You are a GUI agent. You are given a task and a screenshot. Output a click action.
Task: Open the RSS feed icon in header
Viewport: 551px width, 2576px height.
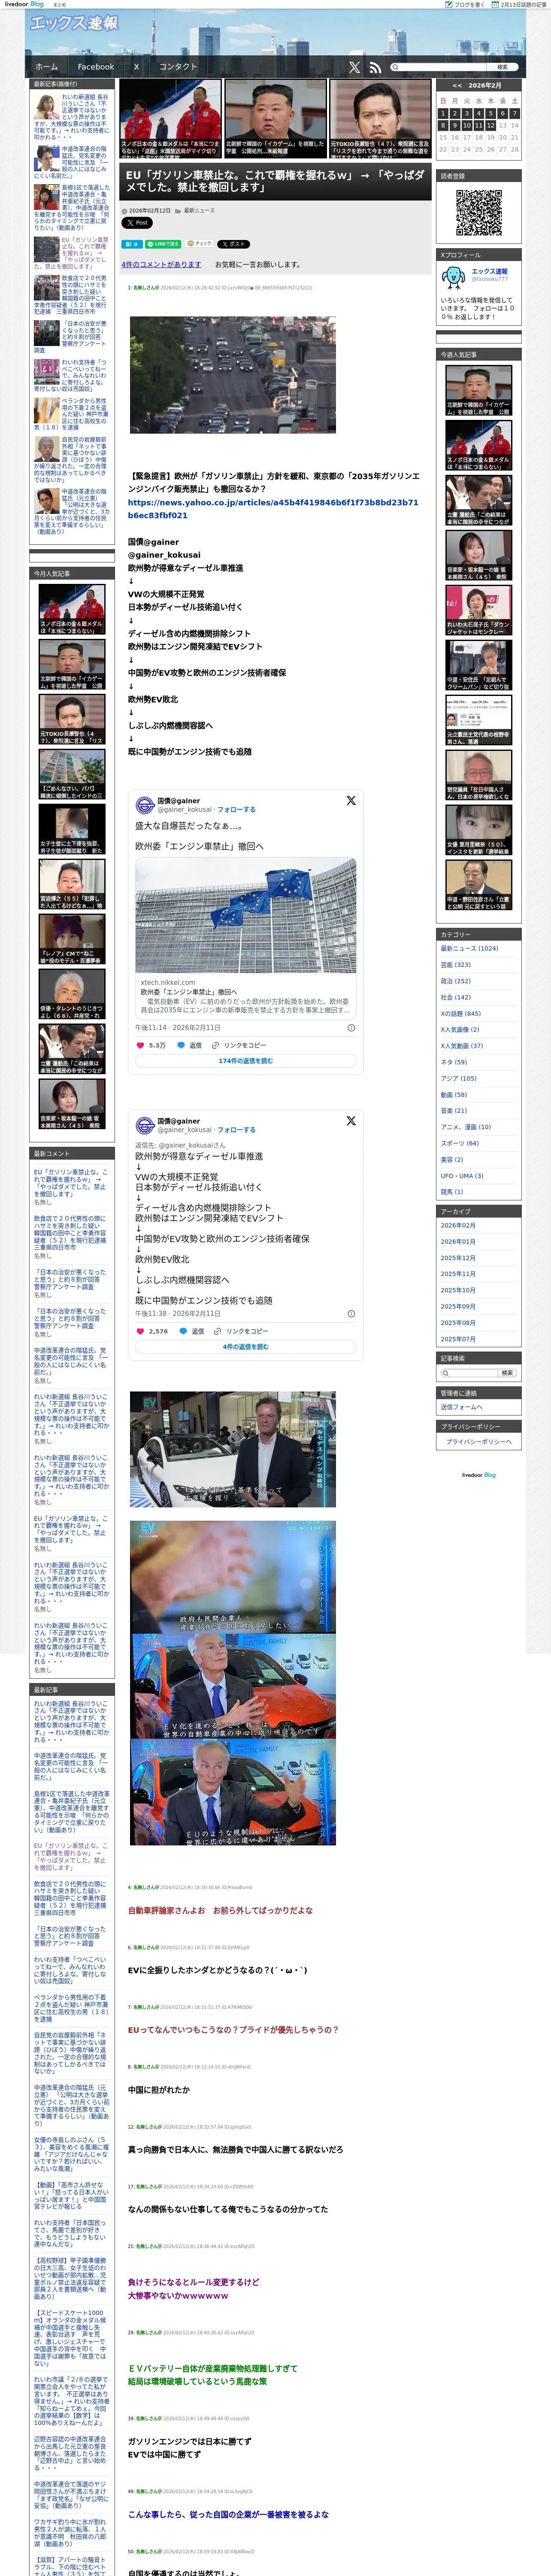pos(375,67)
